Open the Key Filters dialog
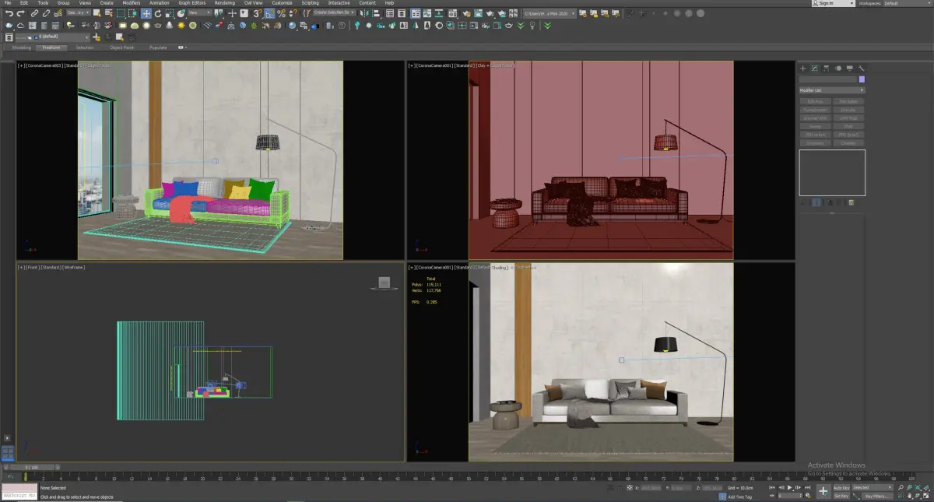Image resolution: width=934 pixels, height=502 pixels. (876, 497)
